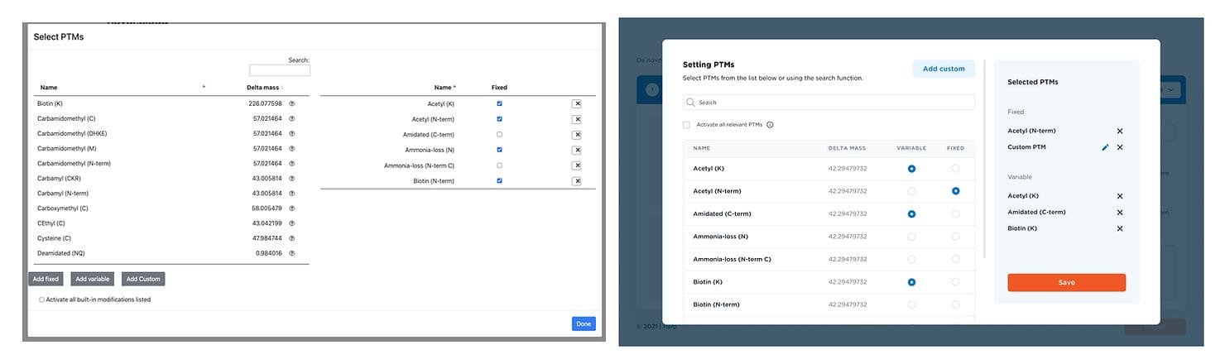The height and width of the screenshot is (364, 1225).
Task: Click the blue Done button
Action: (584, 323)
